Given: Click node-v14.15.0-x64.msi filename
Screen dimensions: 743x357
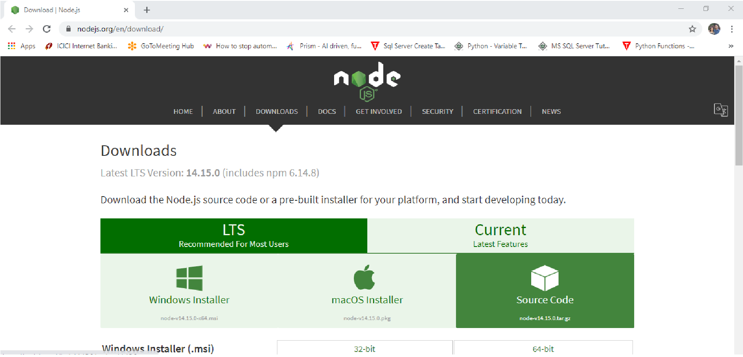Looking at the screenshot, I should [x=189, y=318].
